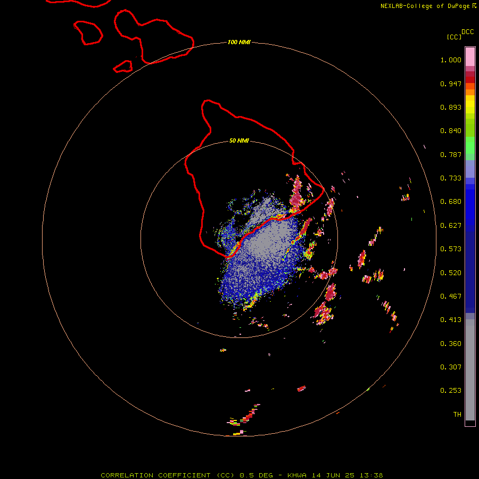Click the 0.893 color scale value
This screenshot has height=479, width=479.
click(451, 107)
